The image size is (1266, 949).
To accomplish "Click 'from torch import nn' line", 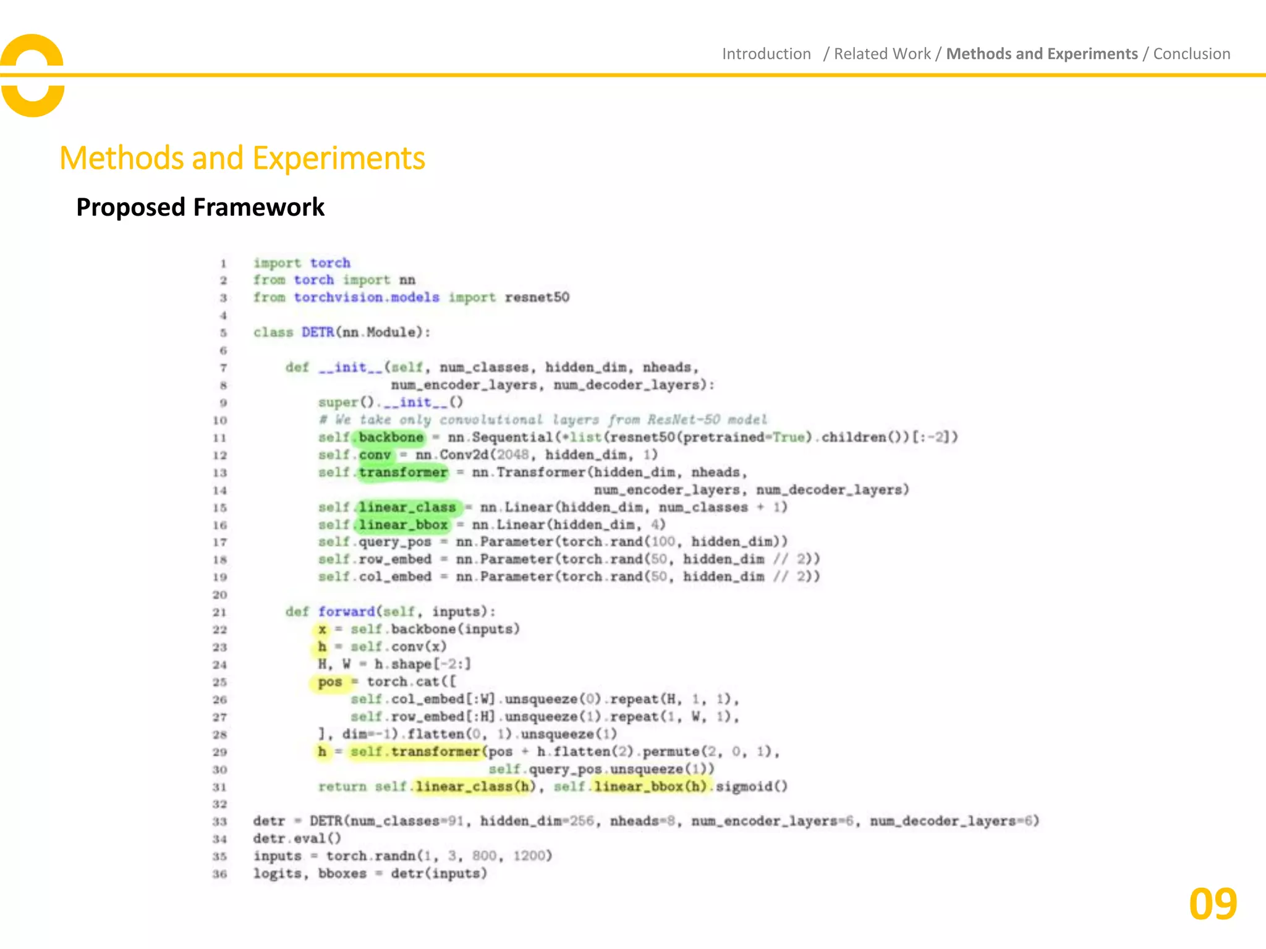I will 334,280.
